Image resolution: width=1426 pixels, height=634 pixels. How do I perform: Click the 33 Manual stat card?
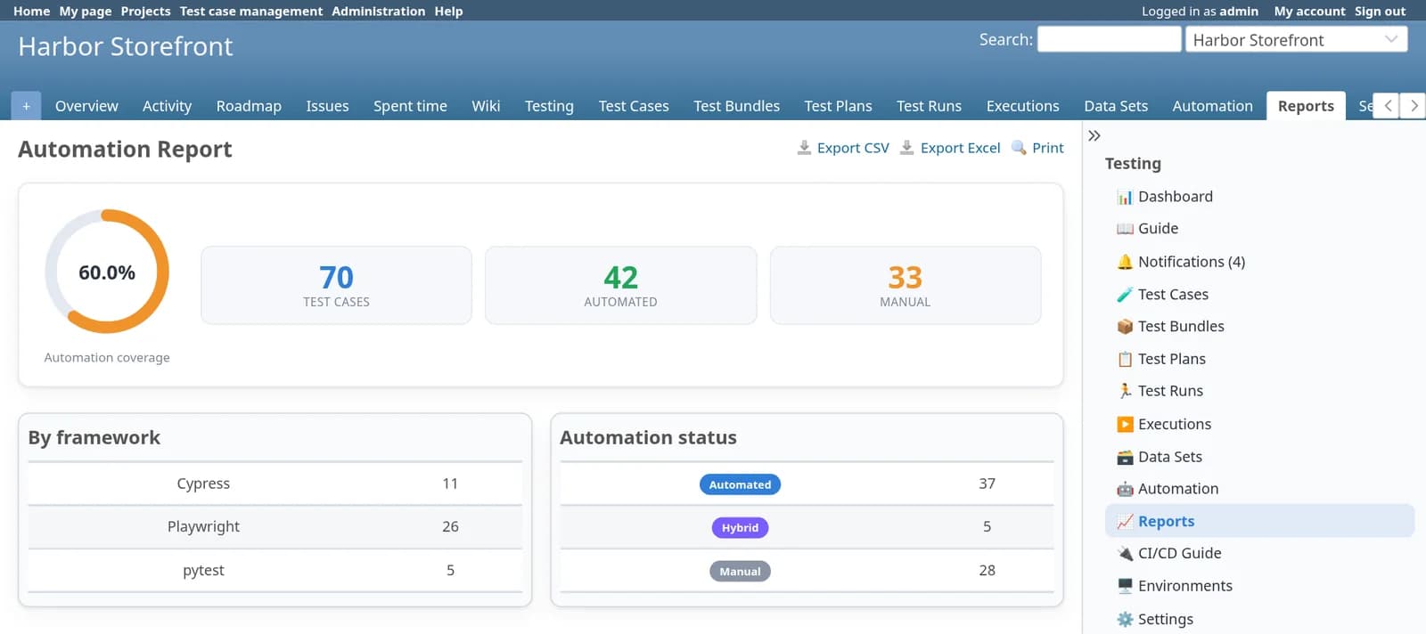click(x=906, y=285)
